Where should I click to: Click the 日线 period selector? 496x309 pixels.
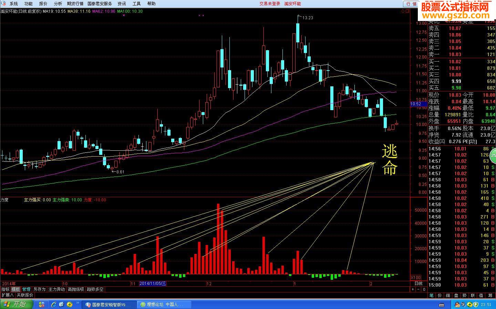click(x=418, y=284)
